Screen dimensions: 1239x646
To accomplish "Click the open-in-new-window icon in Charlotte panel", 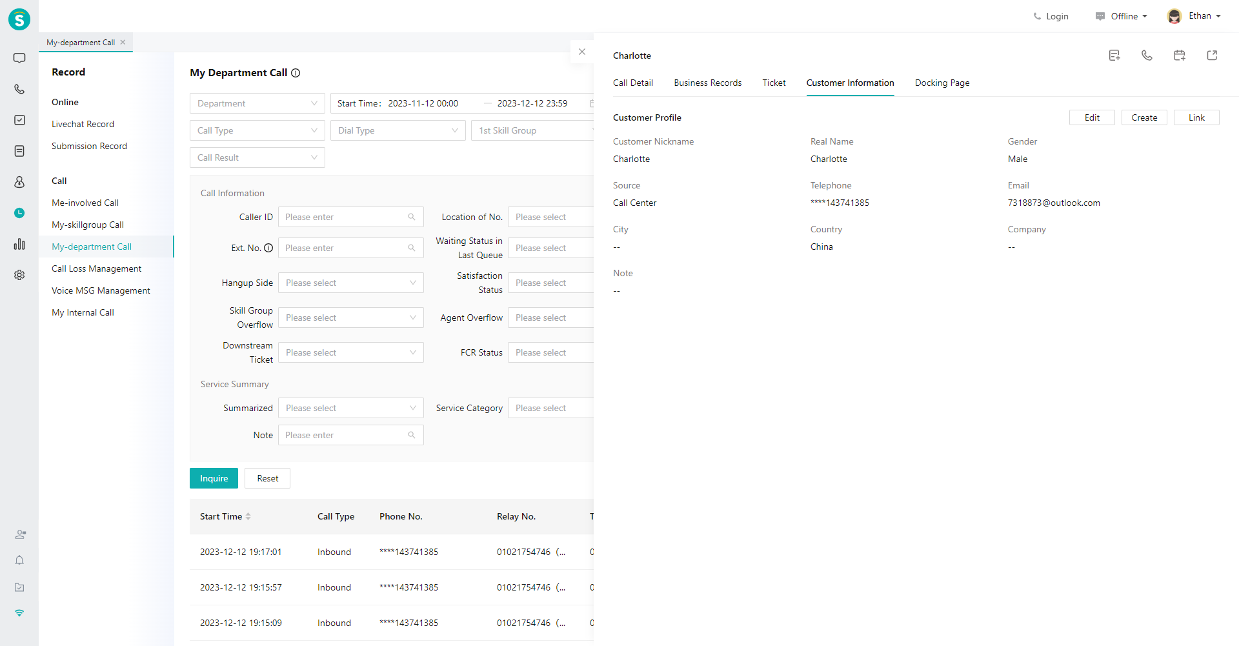I will 1212,56.
